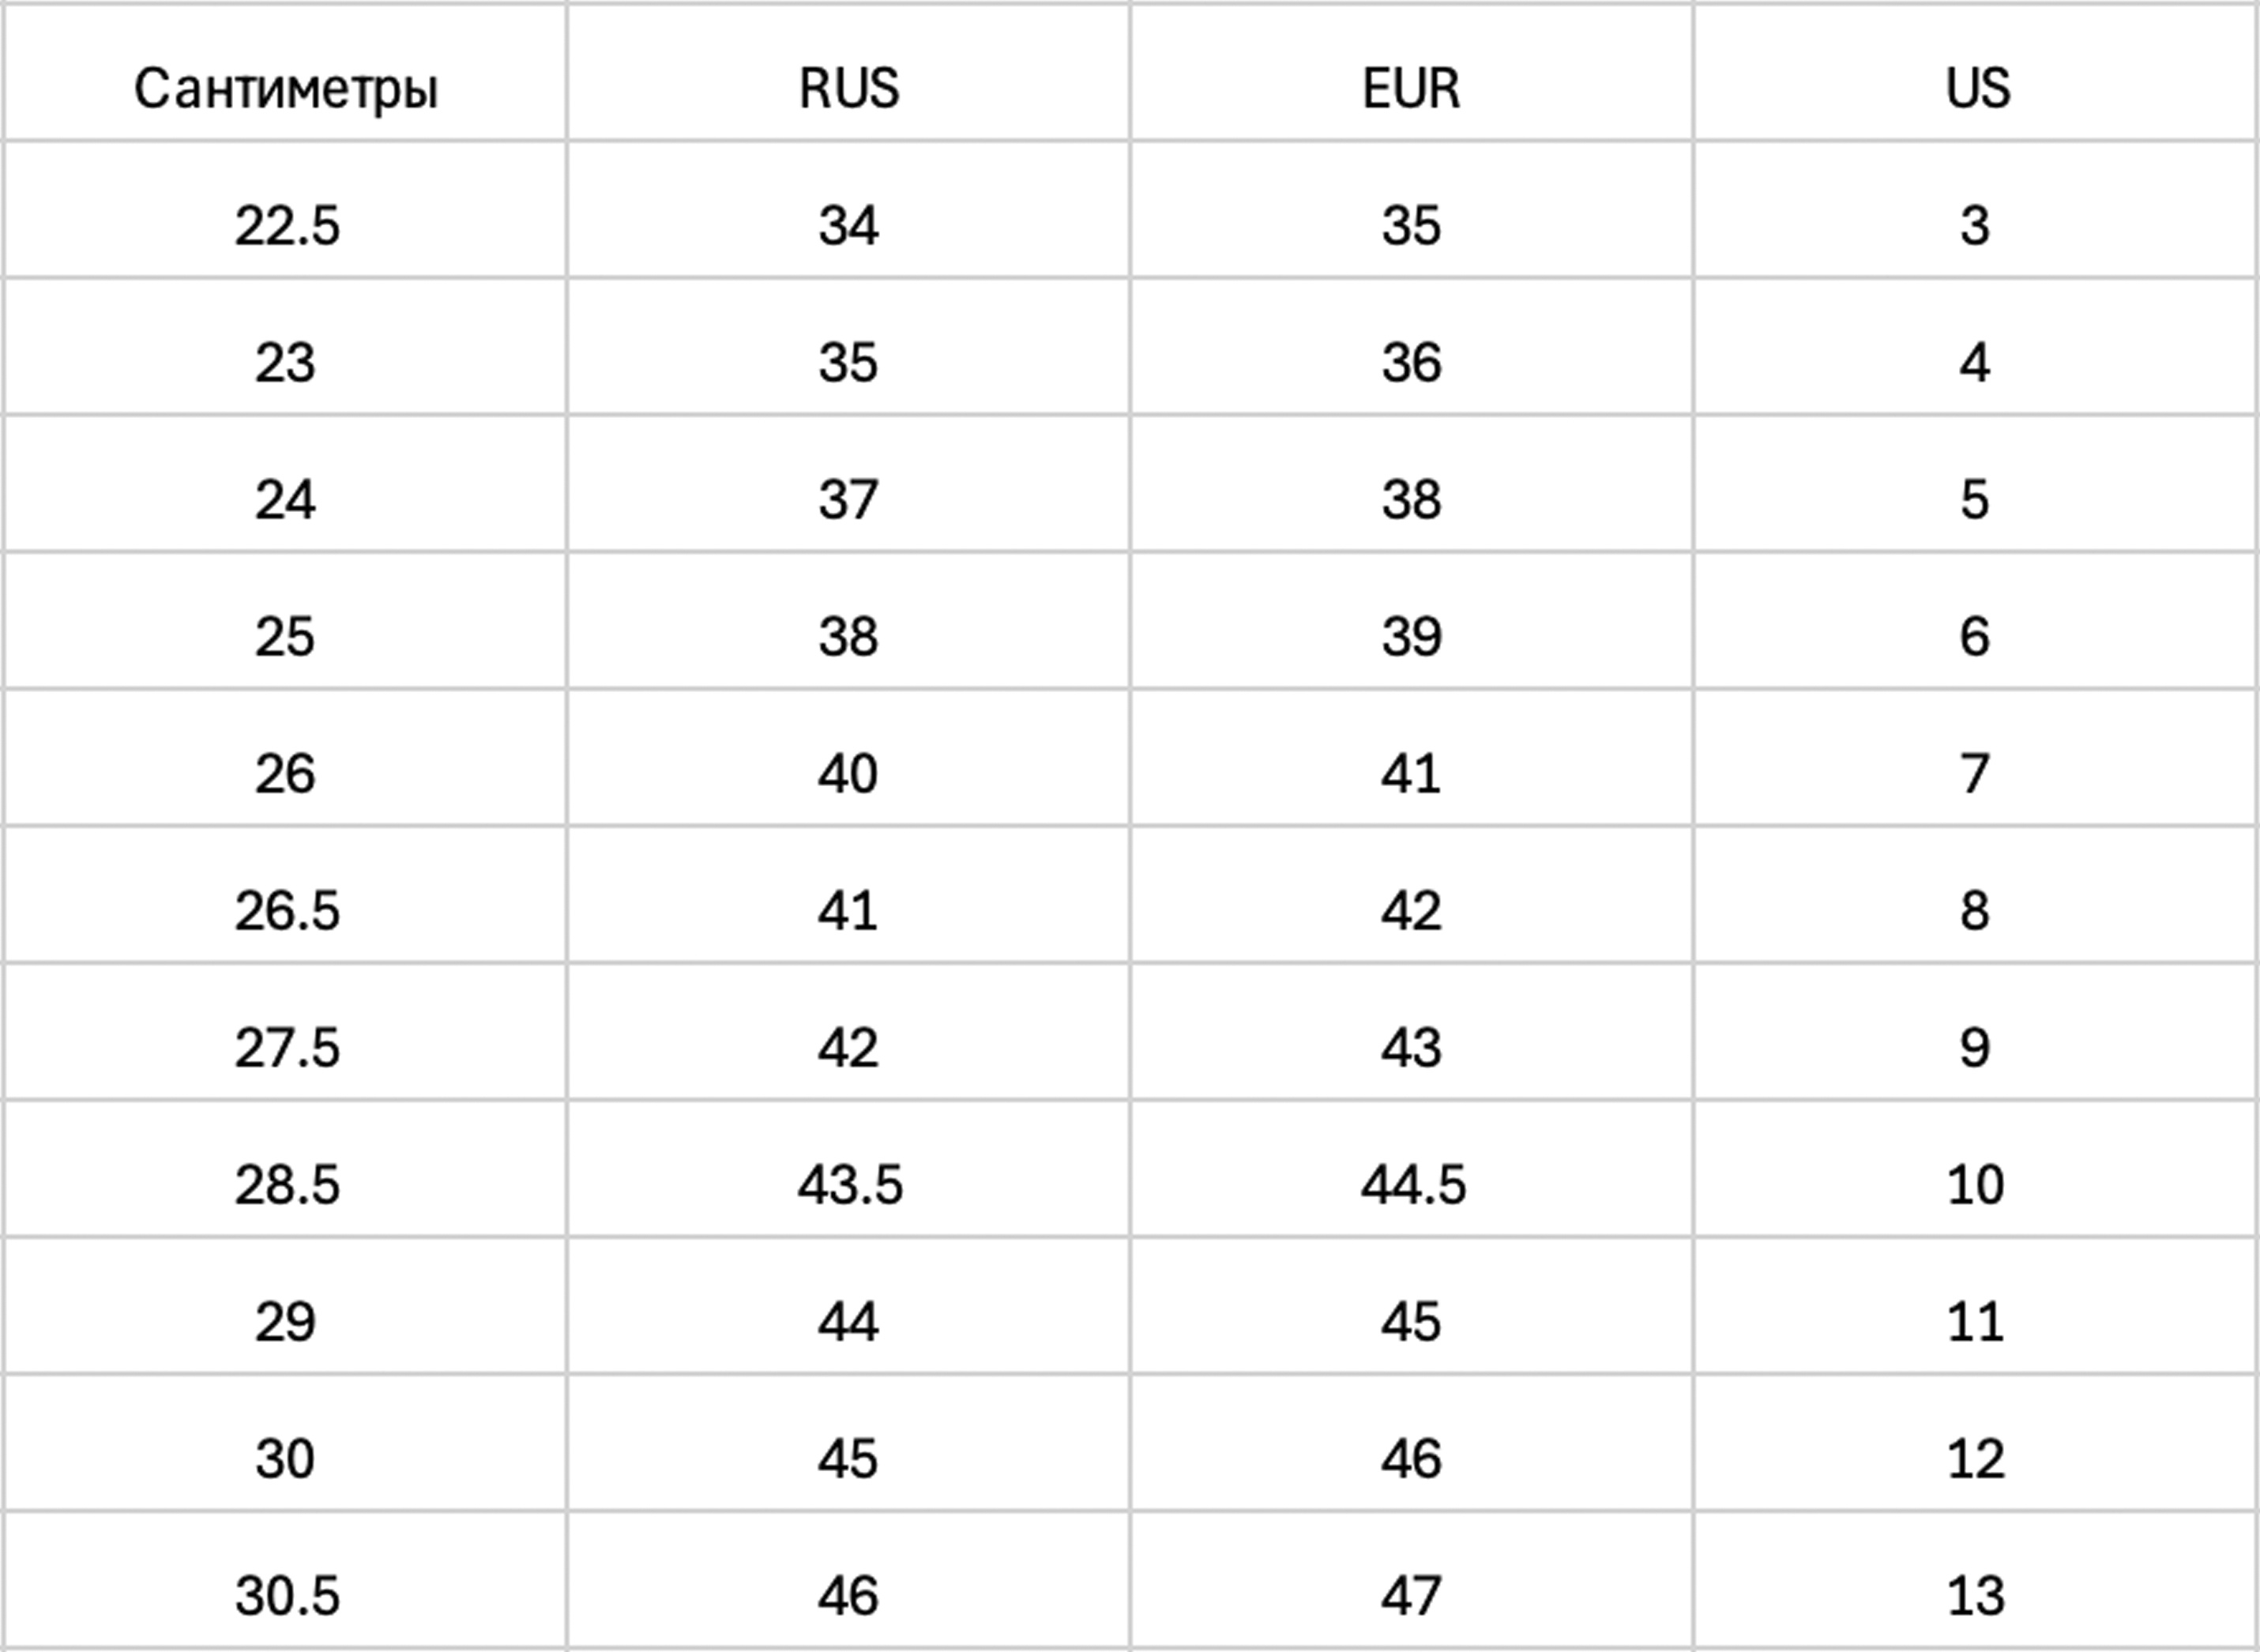Image resolution: width=2260 pixels, height=1652 pixels.
Task: Select the 28.5 centimeters cell
Action: (285, 1169)
